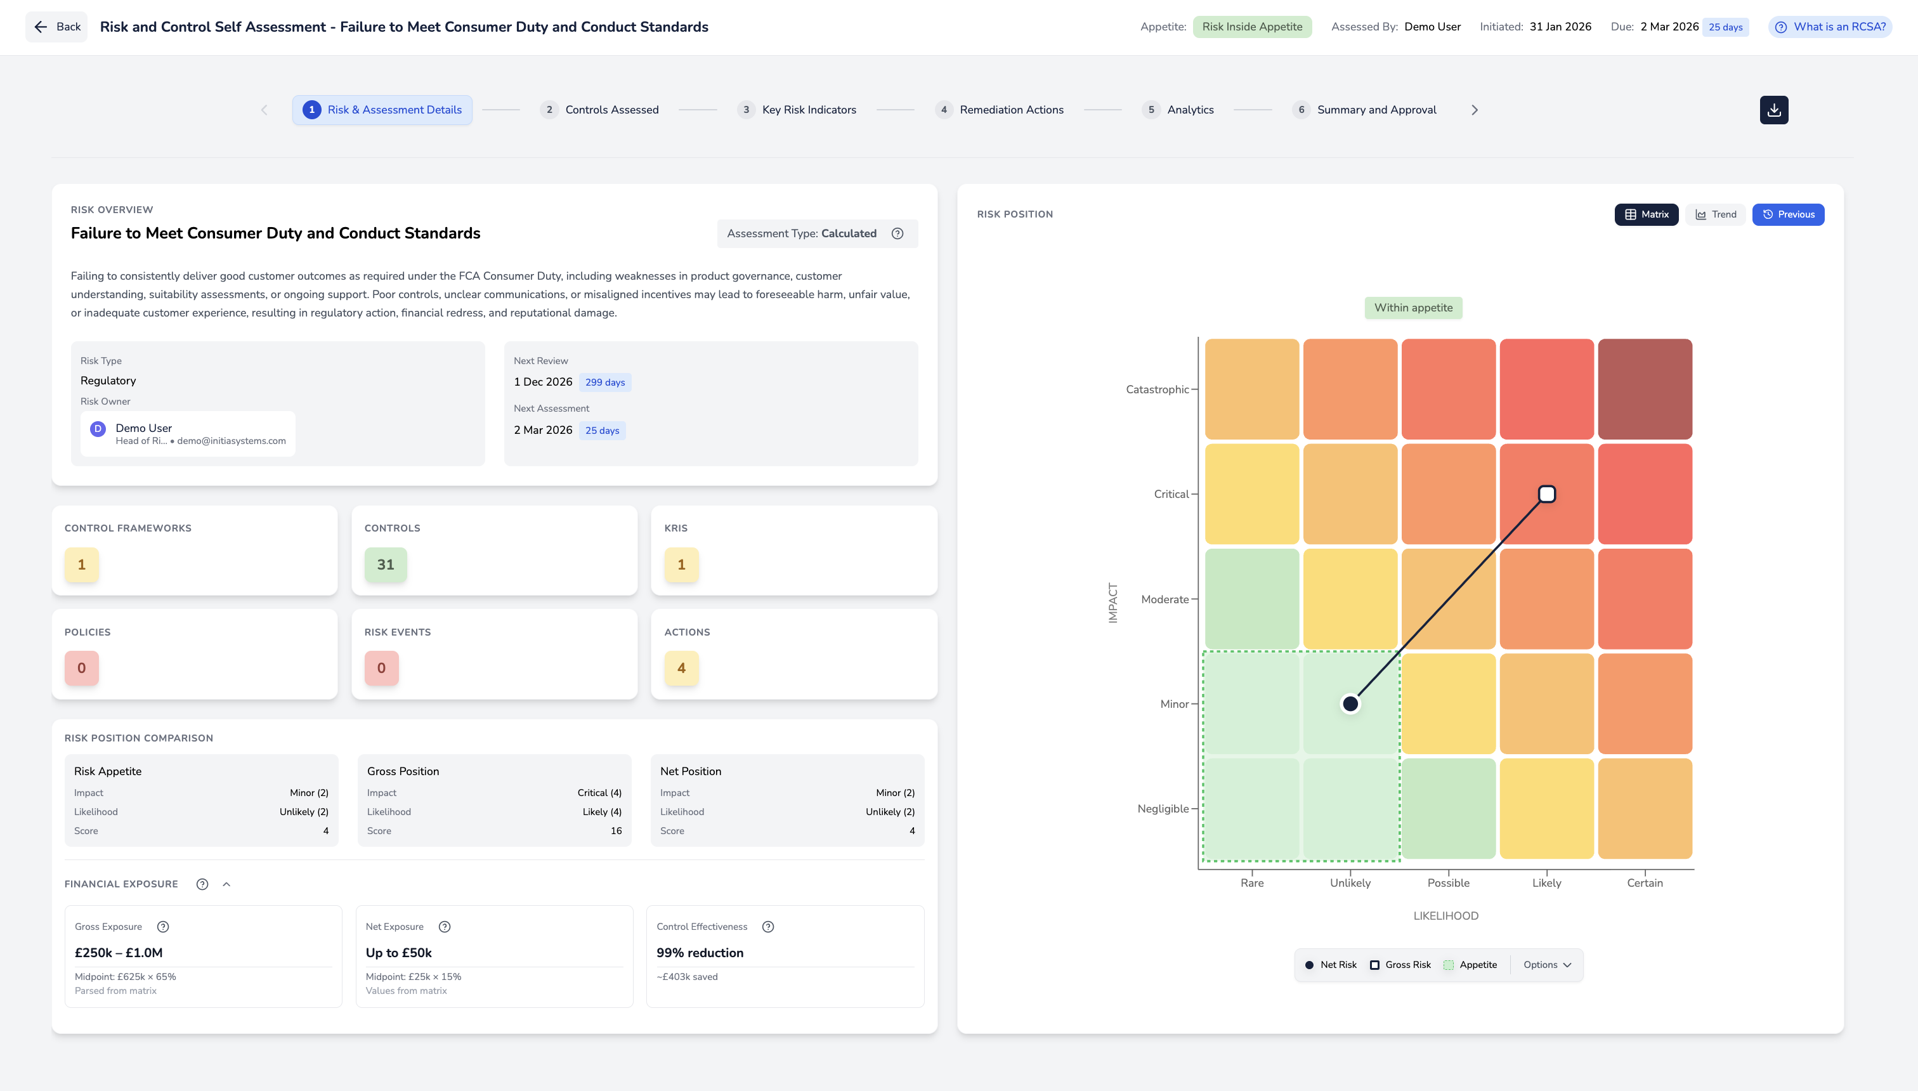
Task: Click the previous-step chevron in the stepper
Action: (264, 110)
